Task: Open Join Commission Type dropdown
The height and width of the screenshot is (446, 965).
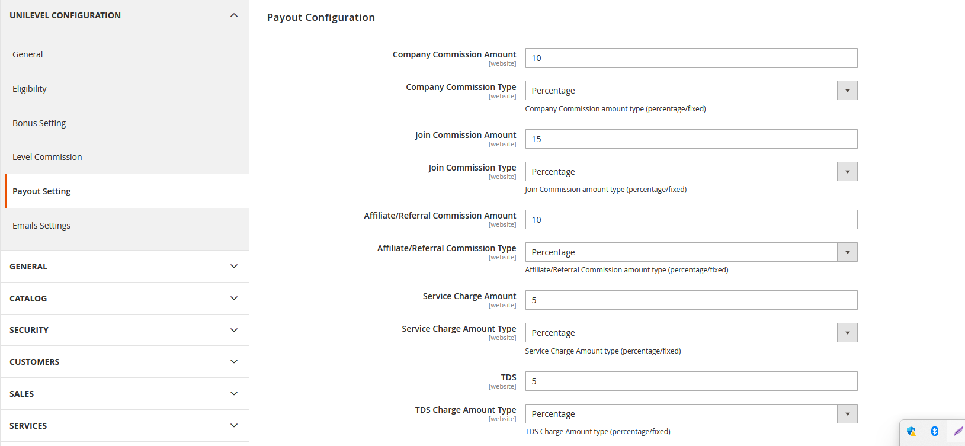Action: click(691, 172)
